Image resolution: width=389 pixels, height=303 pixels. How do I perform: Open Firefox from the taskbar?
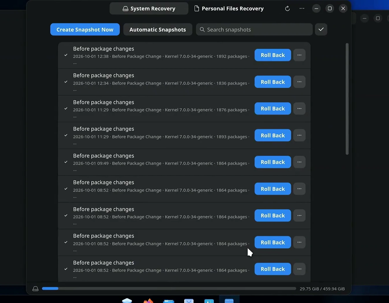pos(148,301)
